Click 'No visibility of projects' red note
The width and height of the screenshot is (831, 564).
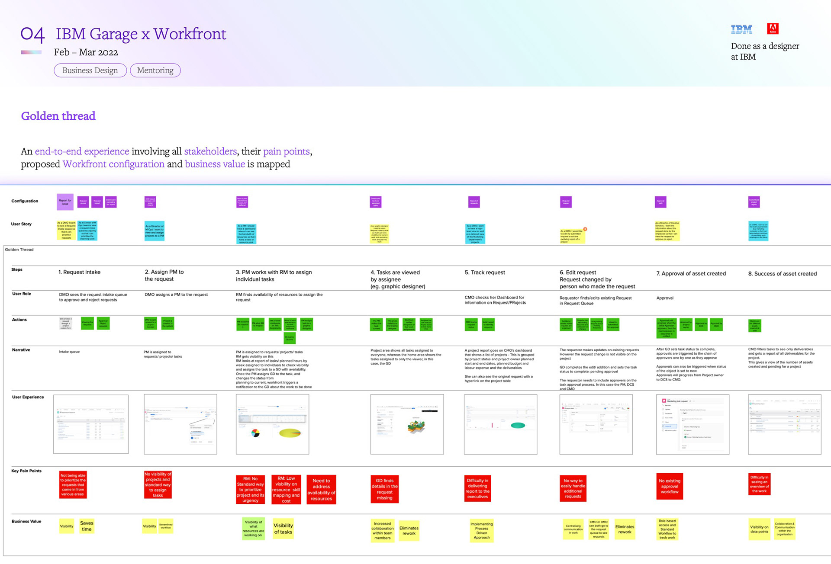[158, 485]
